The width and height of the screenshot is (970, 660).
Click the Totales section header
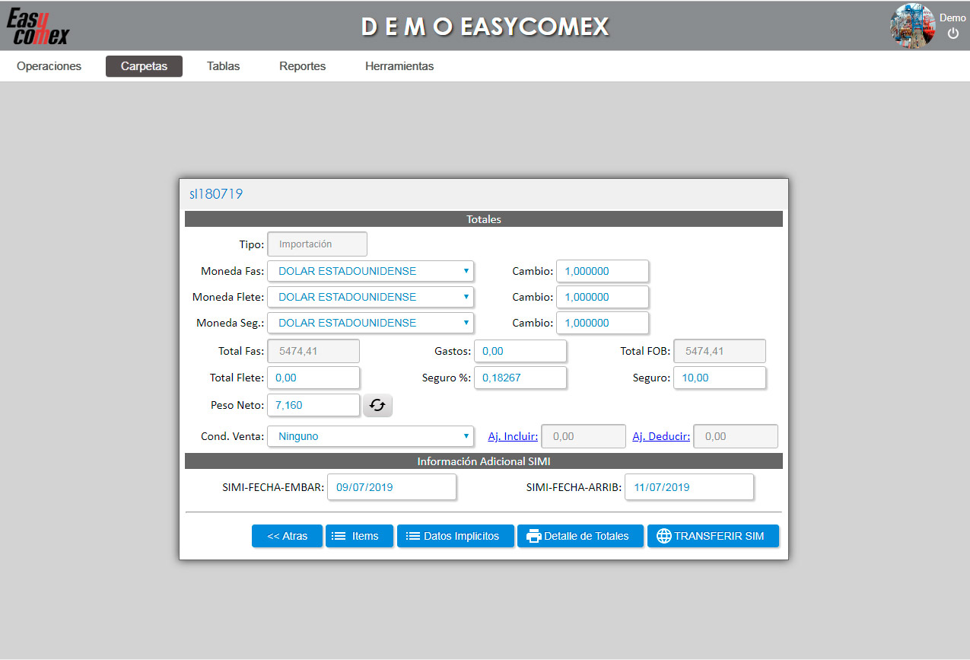(x=484, y=219)
